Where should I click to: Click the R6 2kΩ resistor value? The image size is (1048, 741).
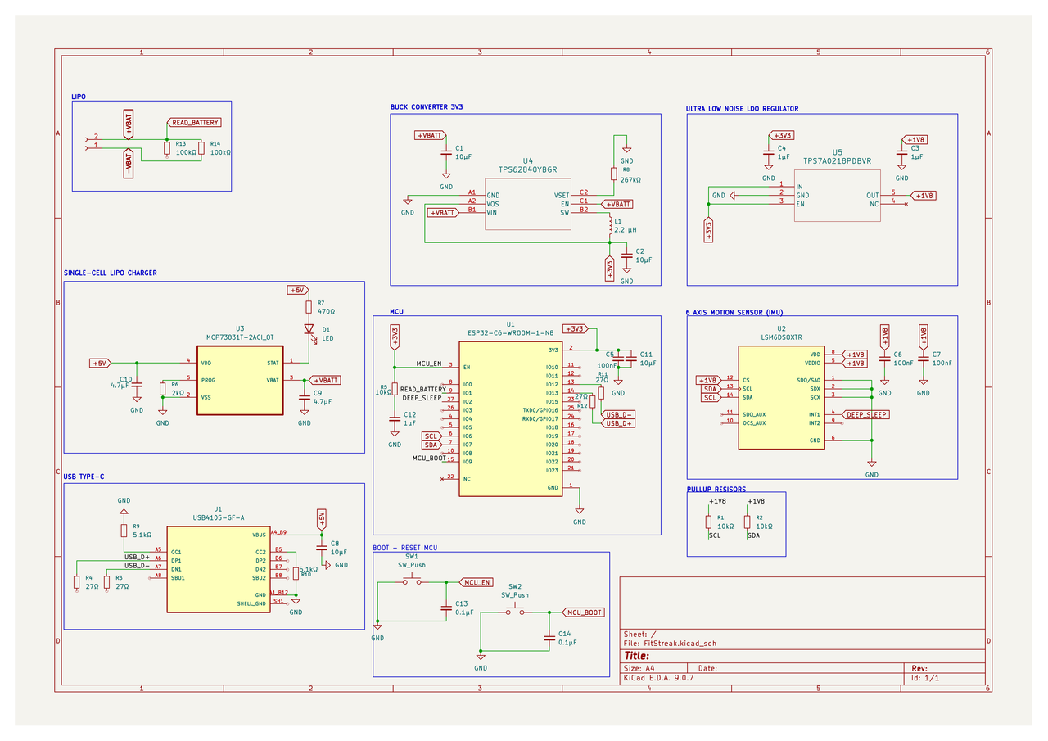[x=178, y=392]
